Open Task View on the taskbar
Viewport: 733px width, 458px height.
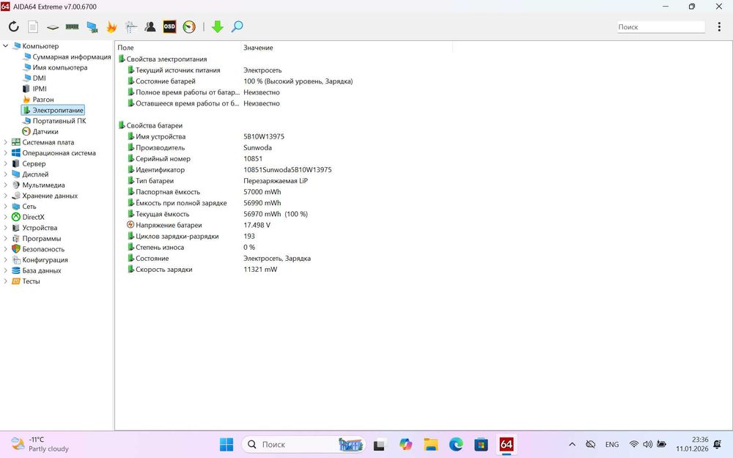379,445
